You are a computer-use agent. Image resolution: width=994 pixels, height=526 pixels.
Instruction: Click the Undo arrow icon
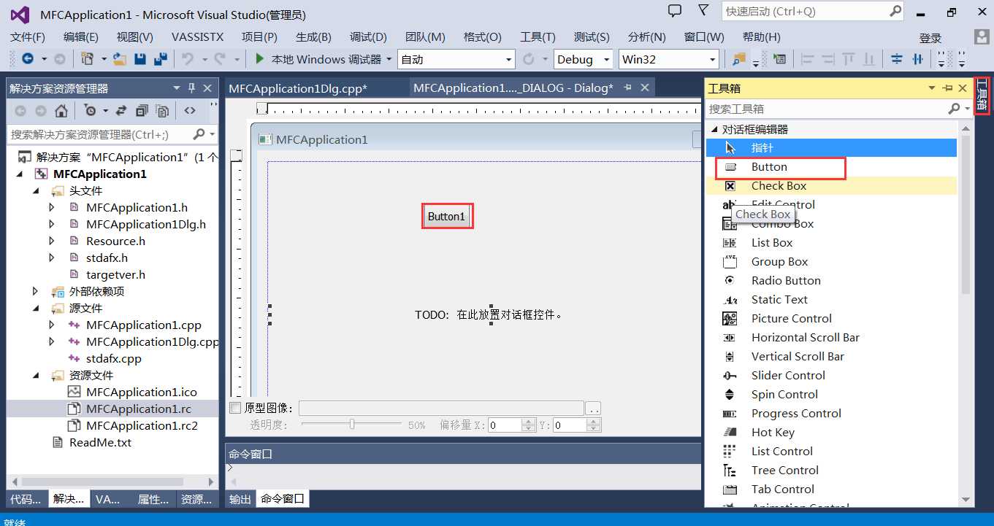(188, 59)
